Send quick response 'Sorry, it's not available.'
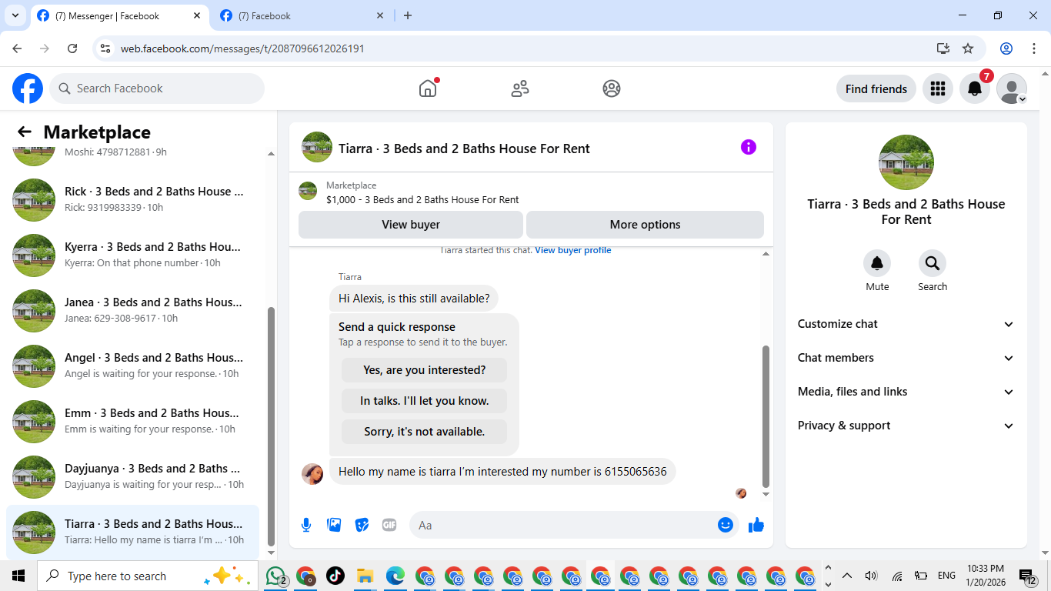This screenshot has width=1051, height=591. click(x=425, y=432)
